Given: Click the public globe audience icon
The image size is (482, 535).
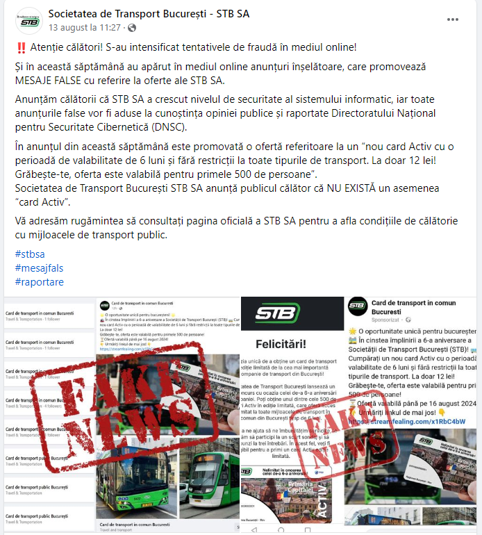Looking at the screenshot, I should (x=132, y=28).
